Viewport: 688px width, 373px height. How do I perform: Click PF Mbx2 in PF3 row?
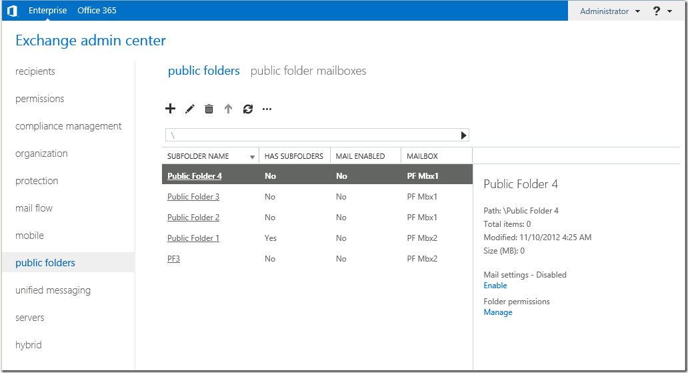(x=422, y=258)
